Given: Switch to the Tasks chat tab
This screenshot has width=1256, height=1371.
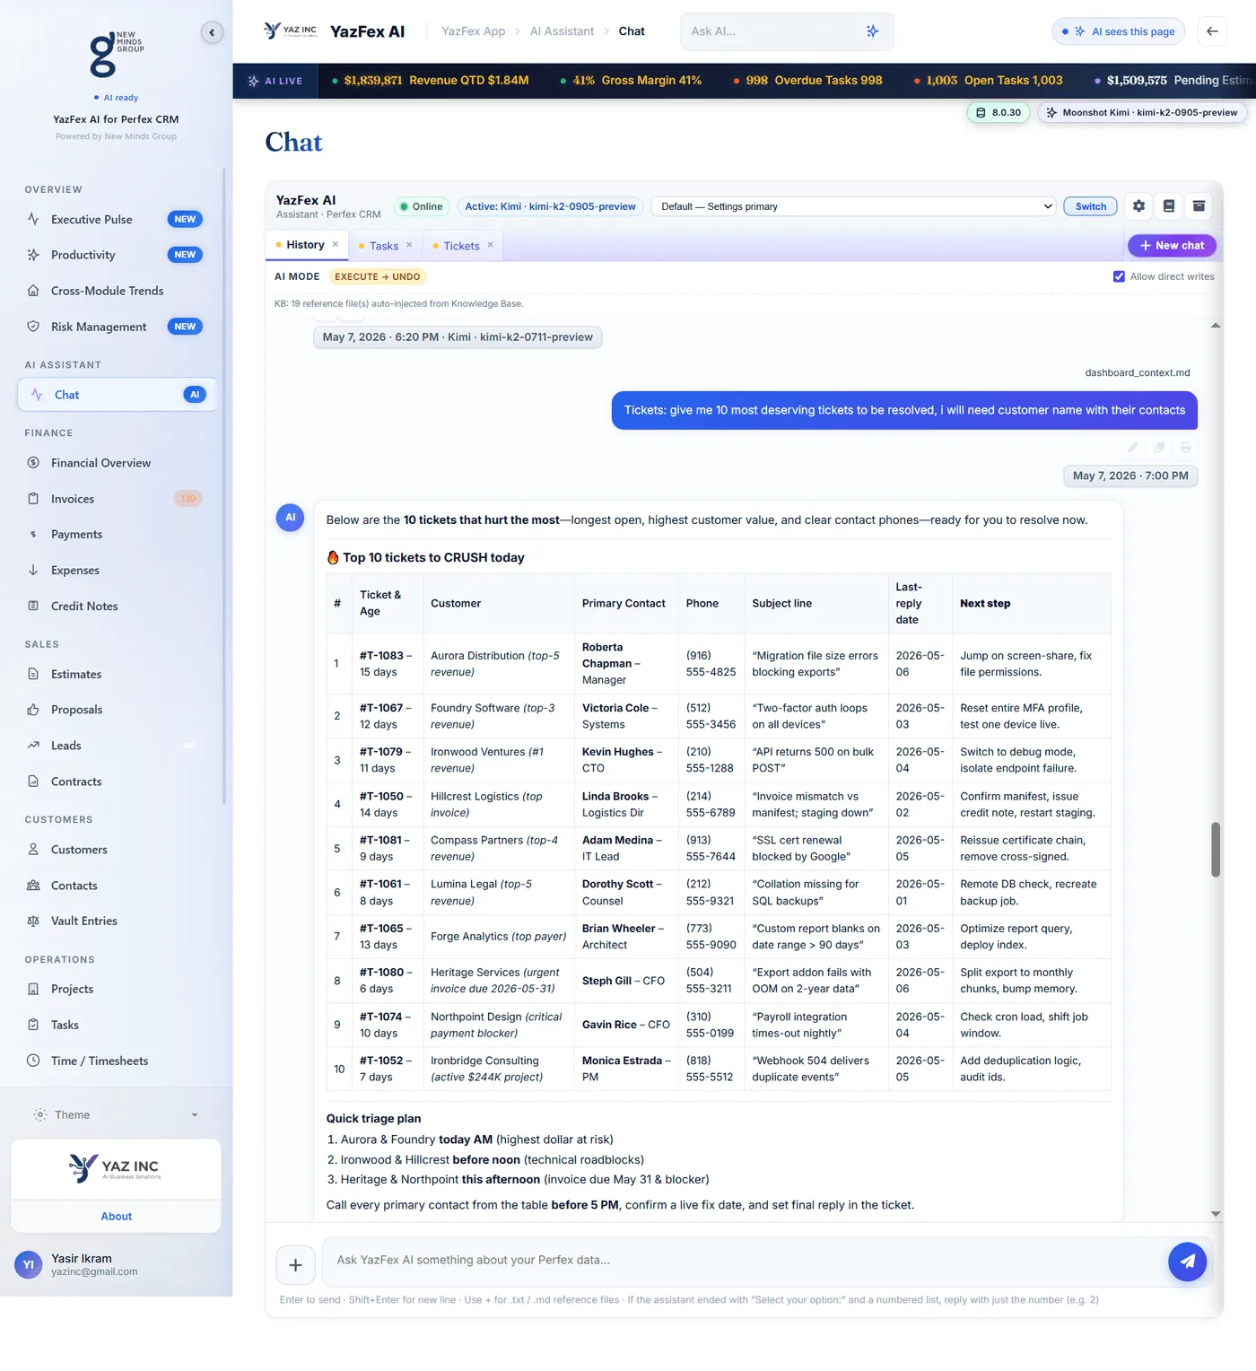Looking at the screenshot, I should pyautogui.click(x=384, y=246).
